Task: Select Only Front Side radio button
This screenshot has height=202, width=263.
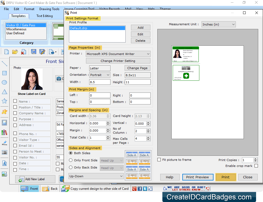Action: pyautogui.click(x=71, y=160)
